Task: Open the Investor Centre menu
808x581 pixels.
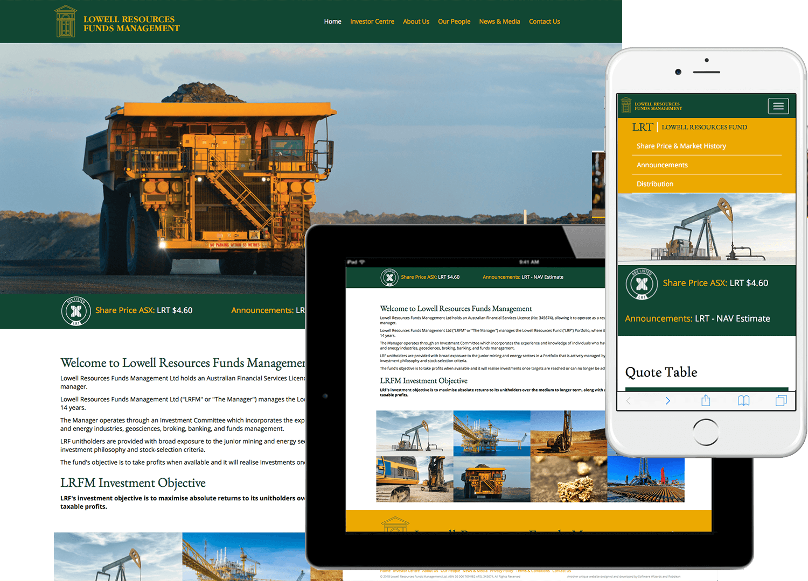Action: coord(372,21)
